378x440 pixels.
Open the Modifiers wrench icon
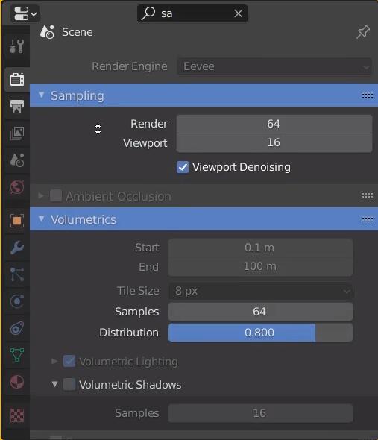(x=17, y=248)
